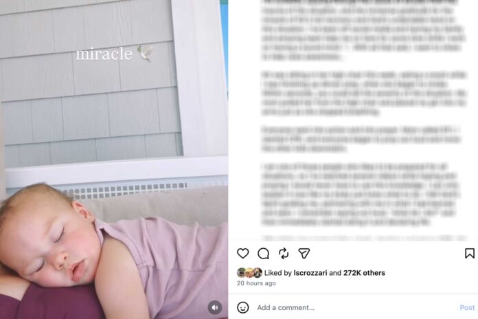The height and width of the screenshot is (319, 478).
Task: Select the first blurred caption paragraph
Action: pyautogui.click(x=363, y=29)
